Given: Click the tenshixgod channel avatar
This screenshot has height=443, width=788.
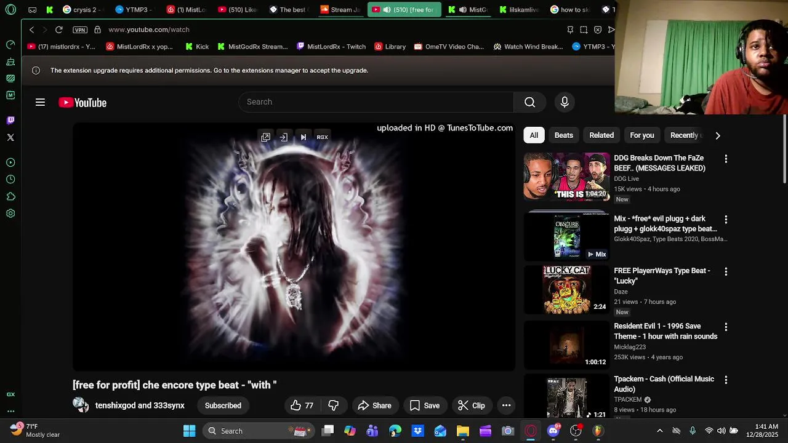Looking at the screenshot, I should pyautogui.click(x=81, y=405).
